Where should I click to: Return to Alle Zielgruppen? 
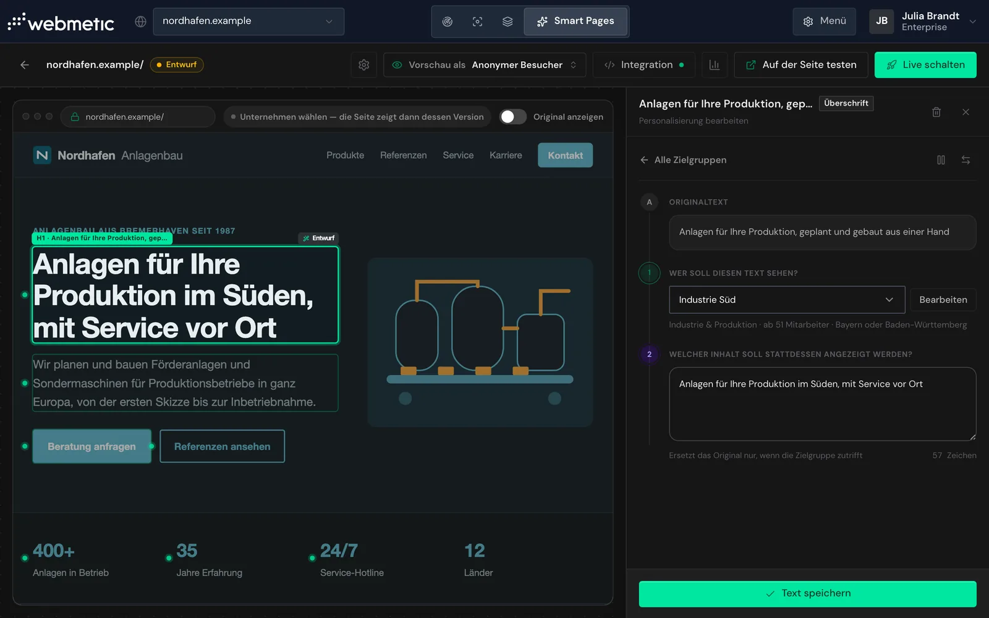pyautogui.click(x=683, y=160)
